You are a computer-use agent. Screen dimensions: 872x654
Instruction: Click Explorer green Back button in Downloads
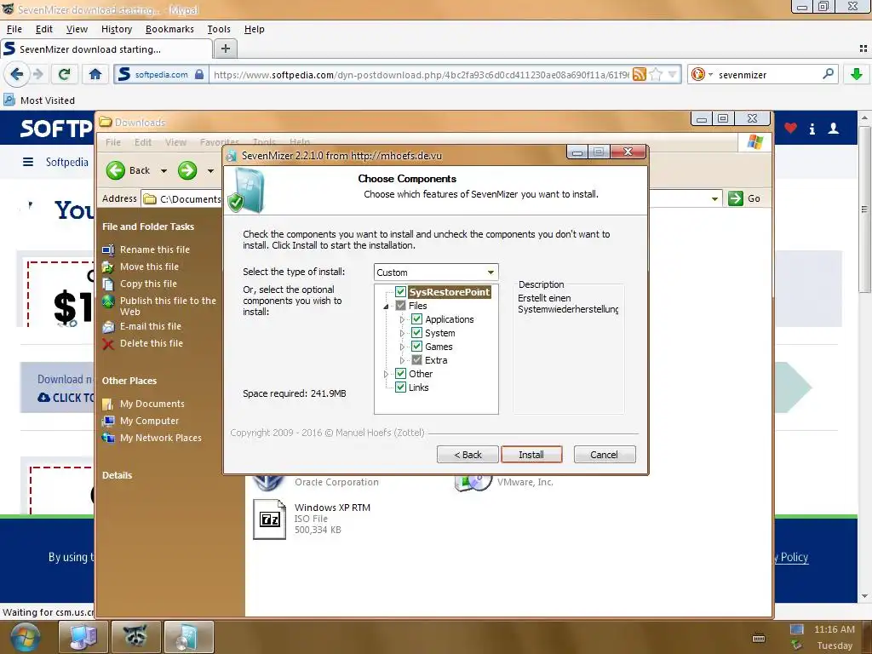(128, 170)
